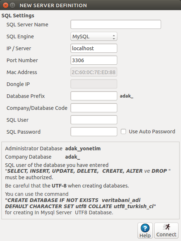Click the IP / Server localhost field

click(x=94, y=48)
